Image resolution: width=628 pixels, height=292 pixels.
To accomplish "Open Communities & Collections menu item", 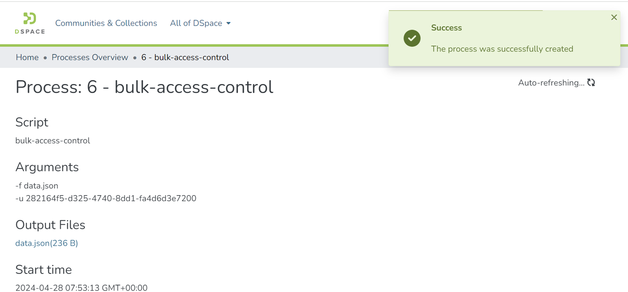I will click(106, 23).
